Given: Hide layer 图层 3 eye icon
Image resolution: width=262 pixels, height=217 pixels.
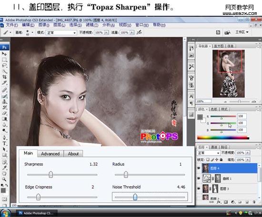Looking at the screenshot, I should click(x=199, y=188).
